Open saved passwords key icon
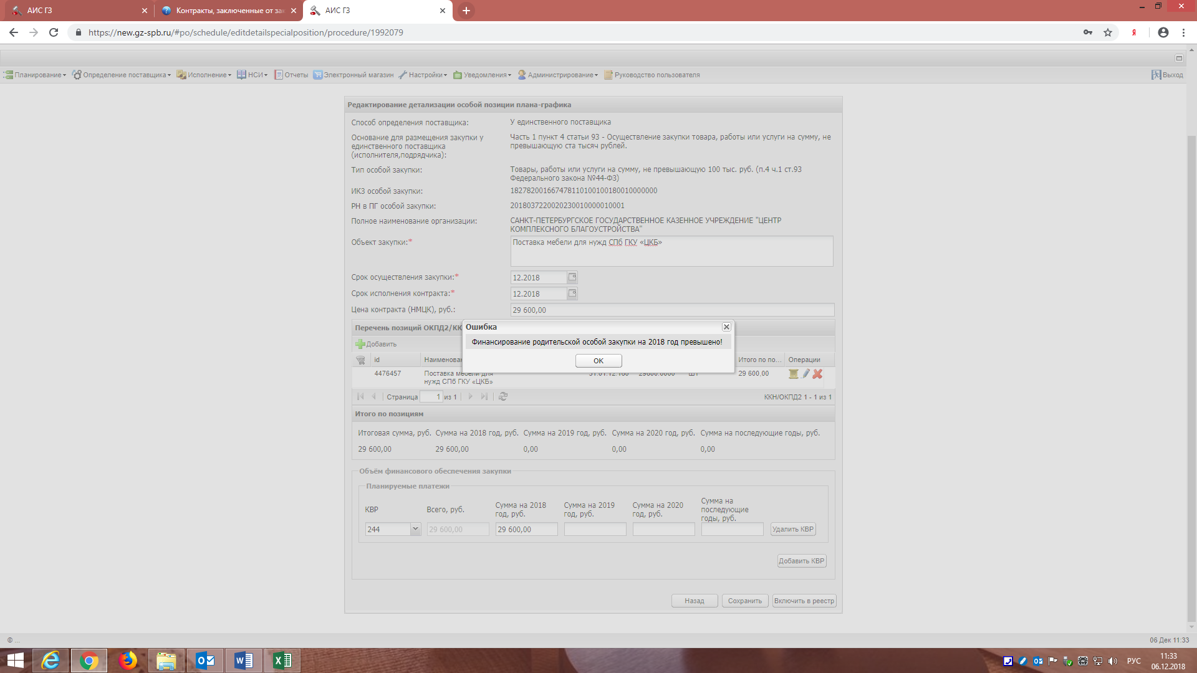This screenshot has width=1197, height=673. click(1088, 32)
